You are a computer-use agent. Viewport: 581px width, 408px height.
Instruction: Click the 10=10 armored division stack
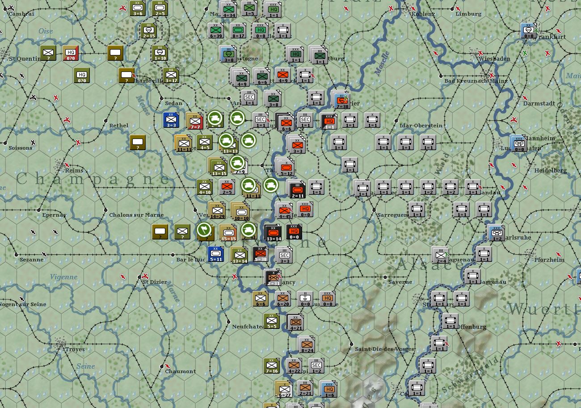click(x=240, y=211)
